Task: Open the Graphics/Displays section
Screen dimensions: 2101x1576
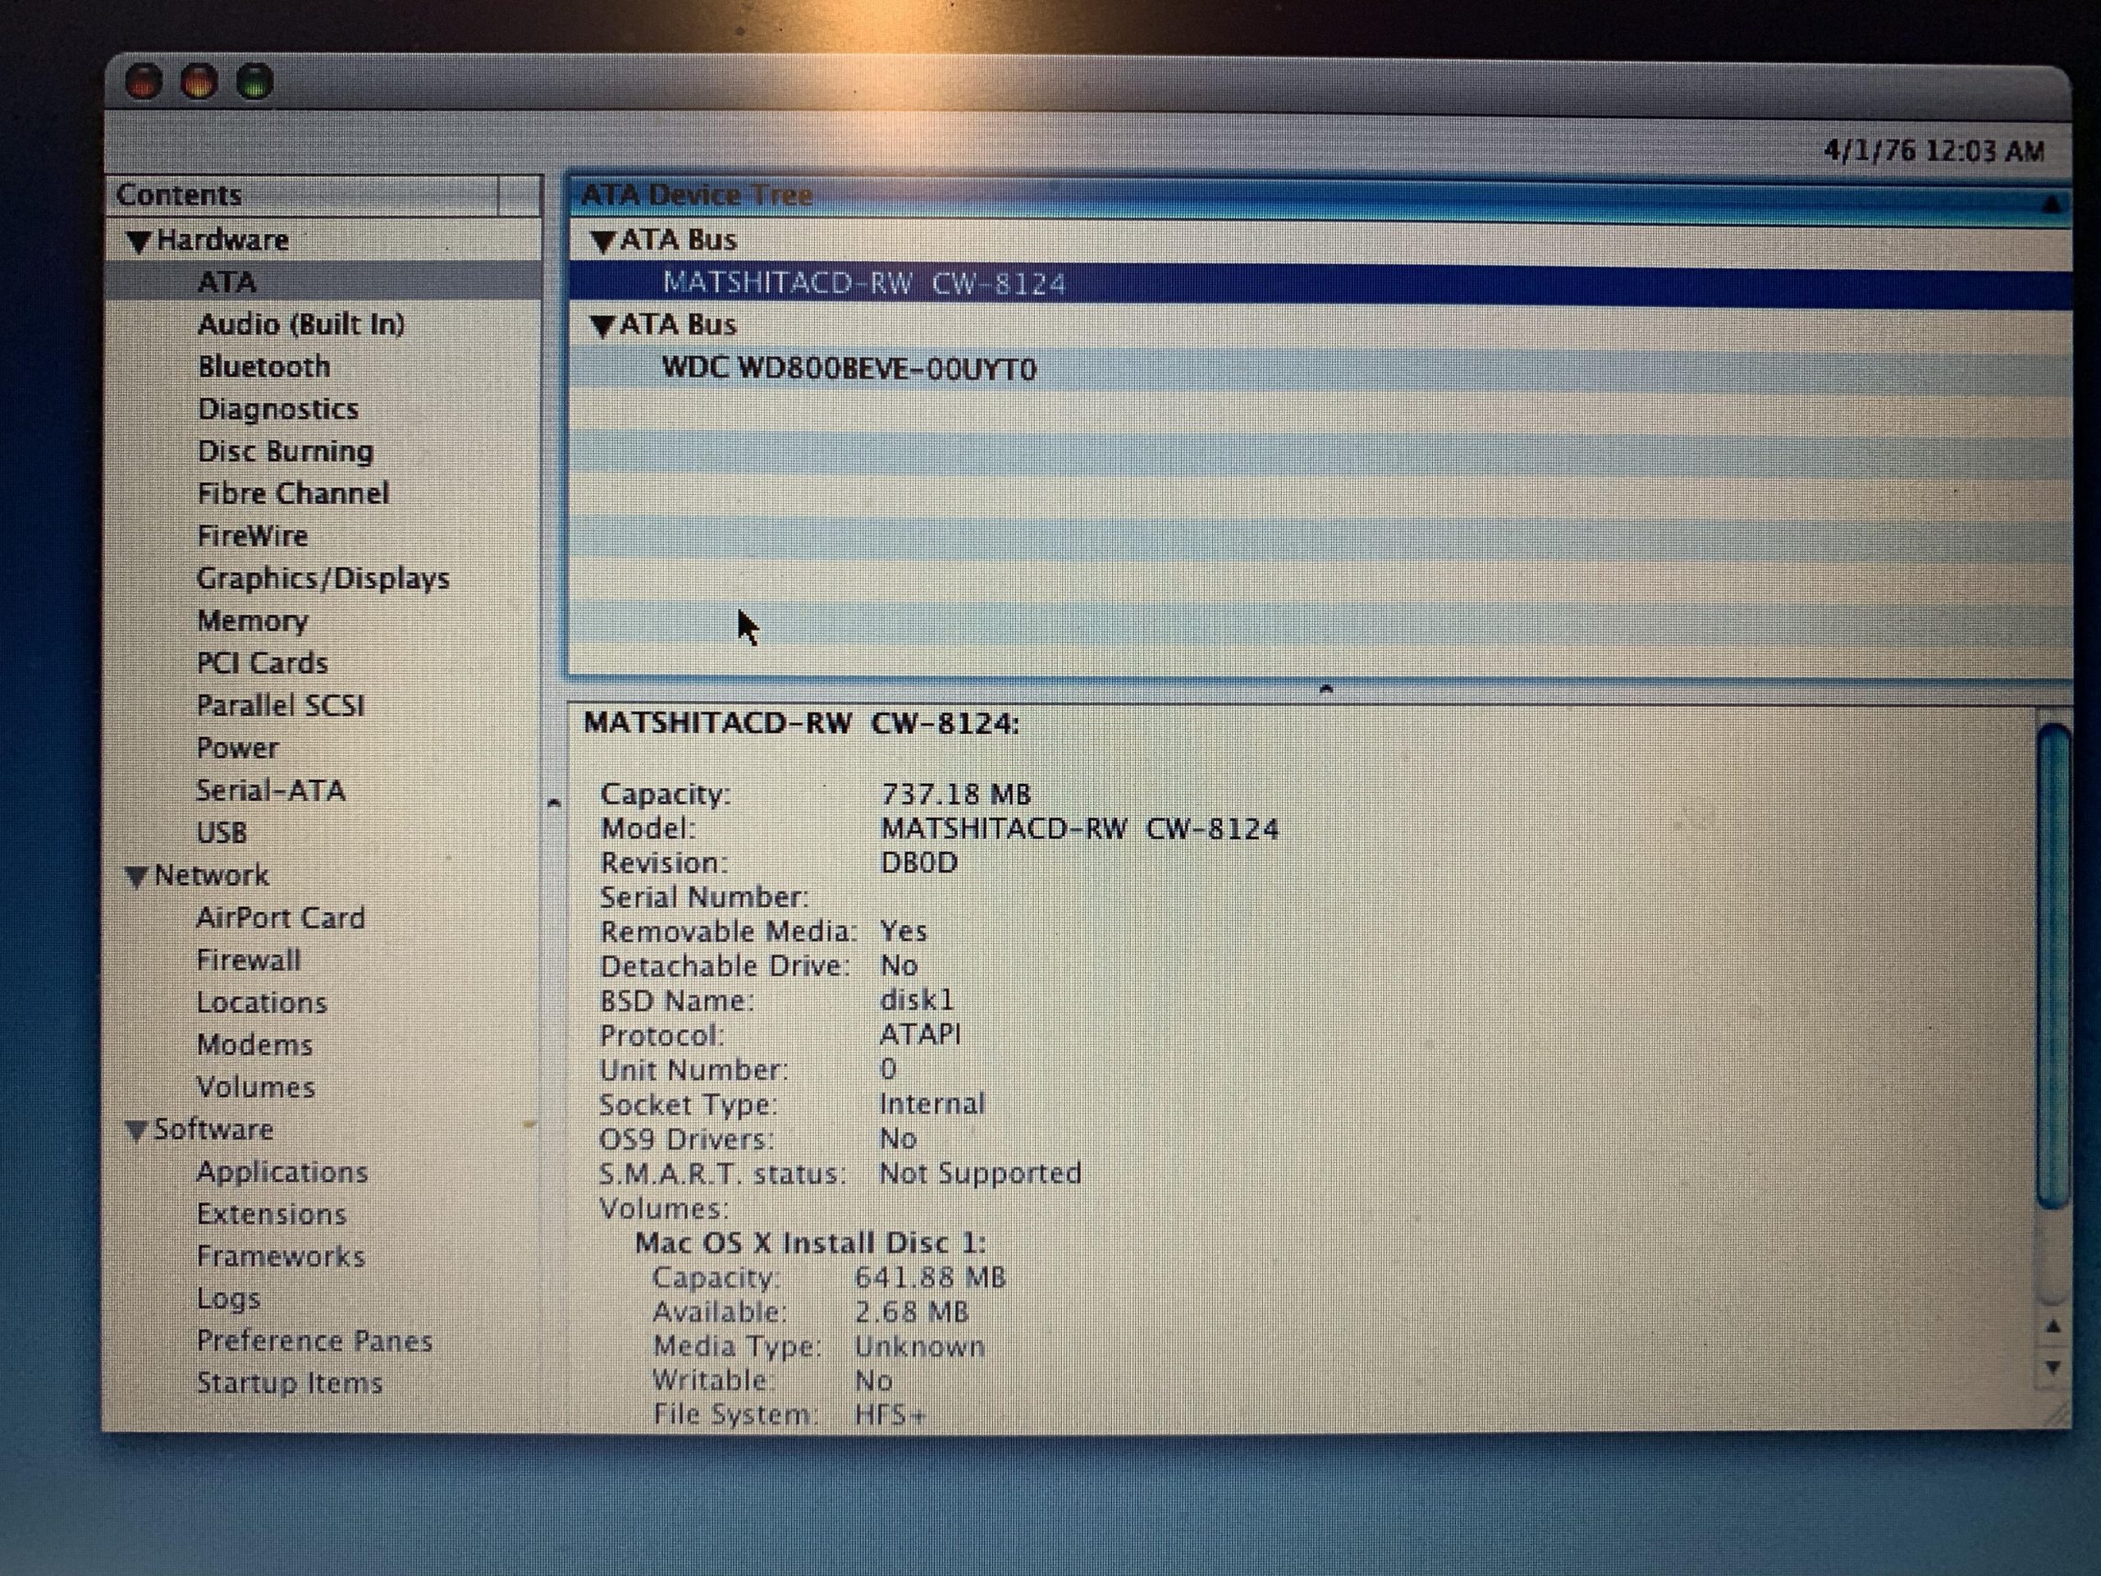Action: (322, 579)
